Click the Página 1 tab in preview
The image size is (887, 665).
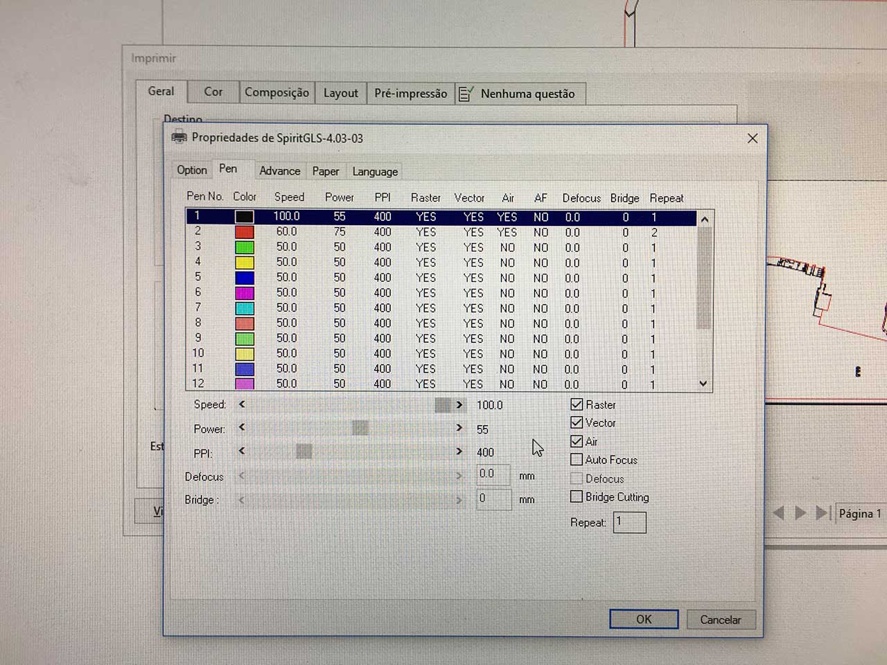pos(859,513)
